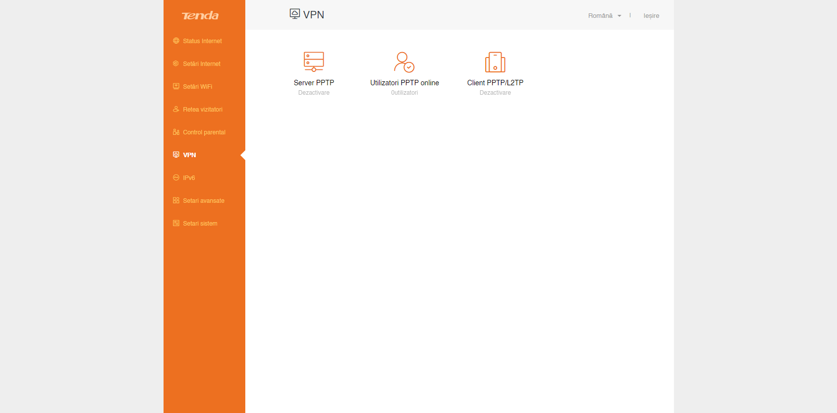Click the WiFi icon beside Setări WiFi
837x413 pixels.
click(176, 86)
